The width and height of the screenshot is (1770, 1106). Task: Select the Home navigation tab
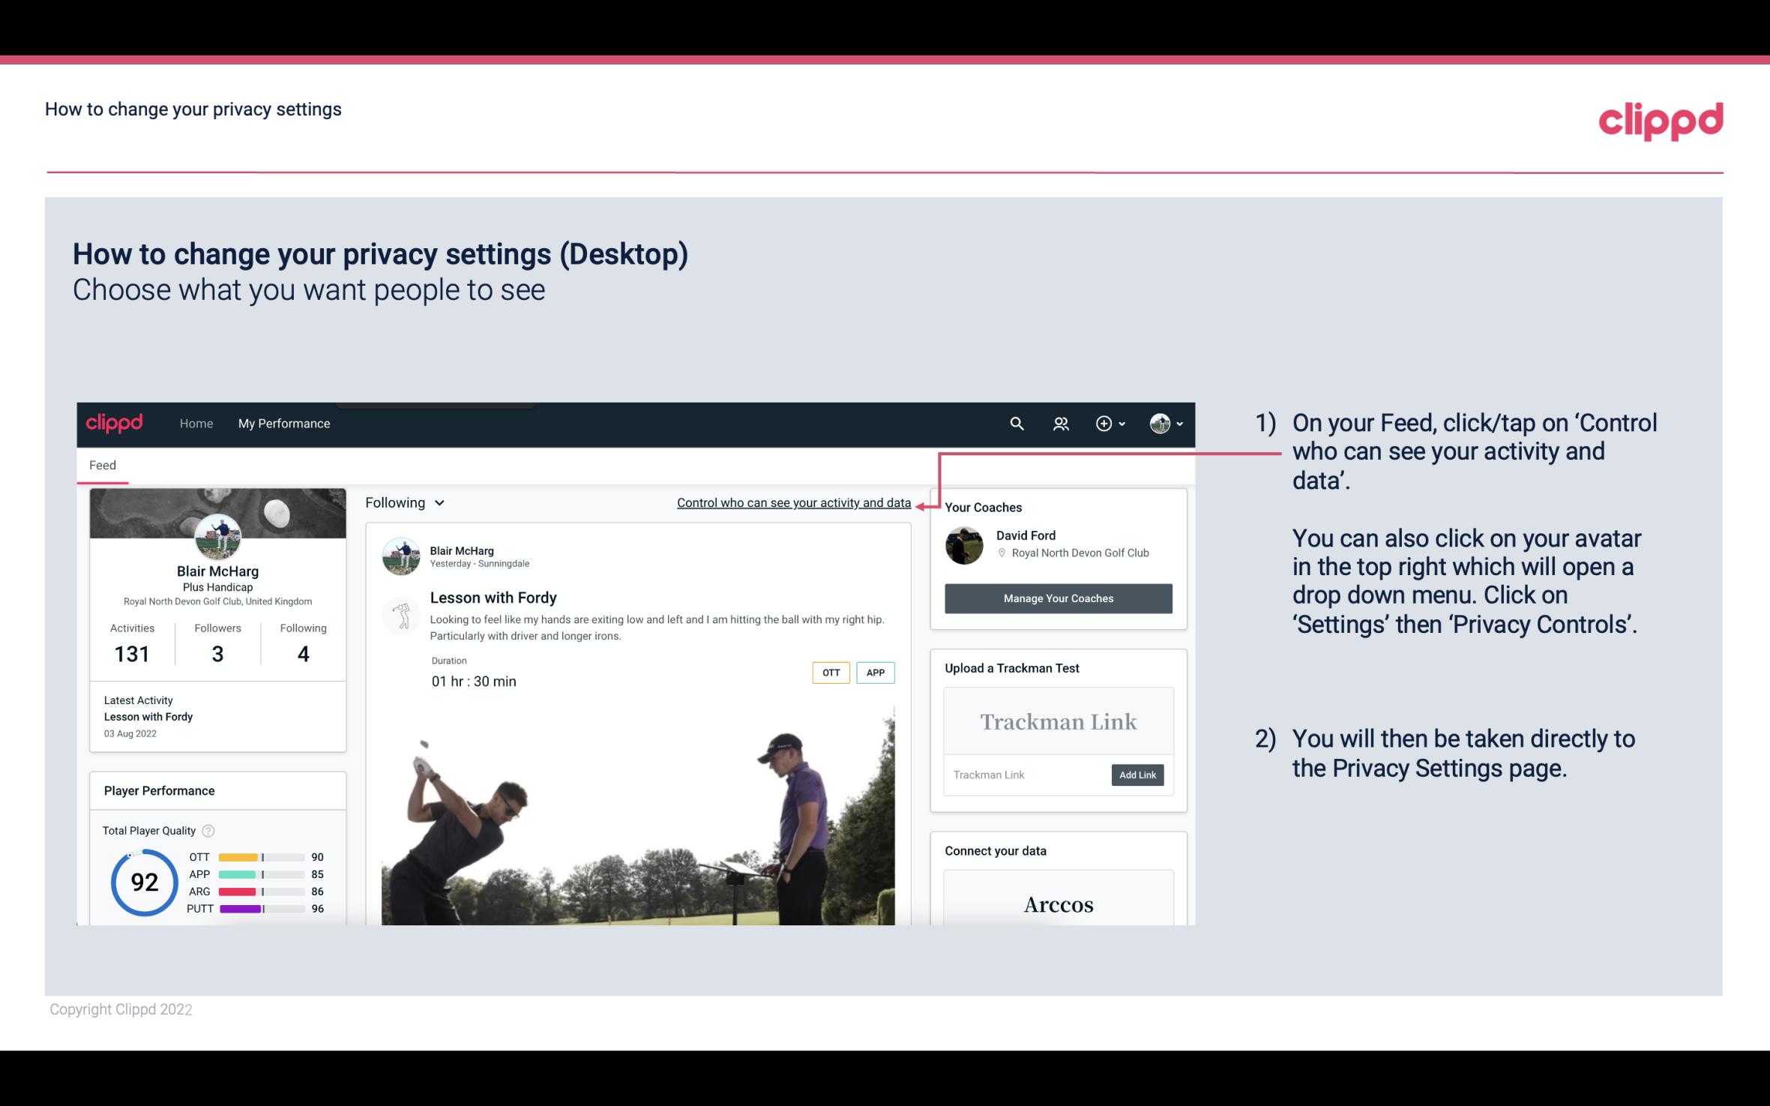click(195, 423)
